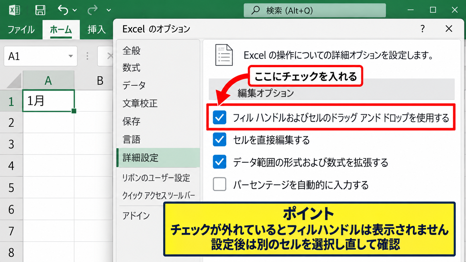Viewport: 466px width, 262px height.
Task: Select column B header
Action: tap(100, 80)
